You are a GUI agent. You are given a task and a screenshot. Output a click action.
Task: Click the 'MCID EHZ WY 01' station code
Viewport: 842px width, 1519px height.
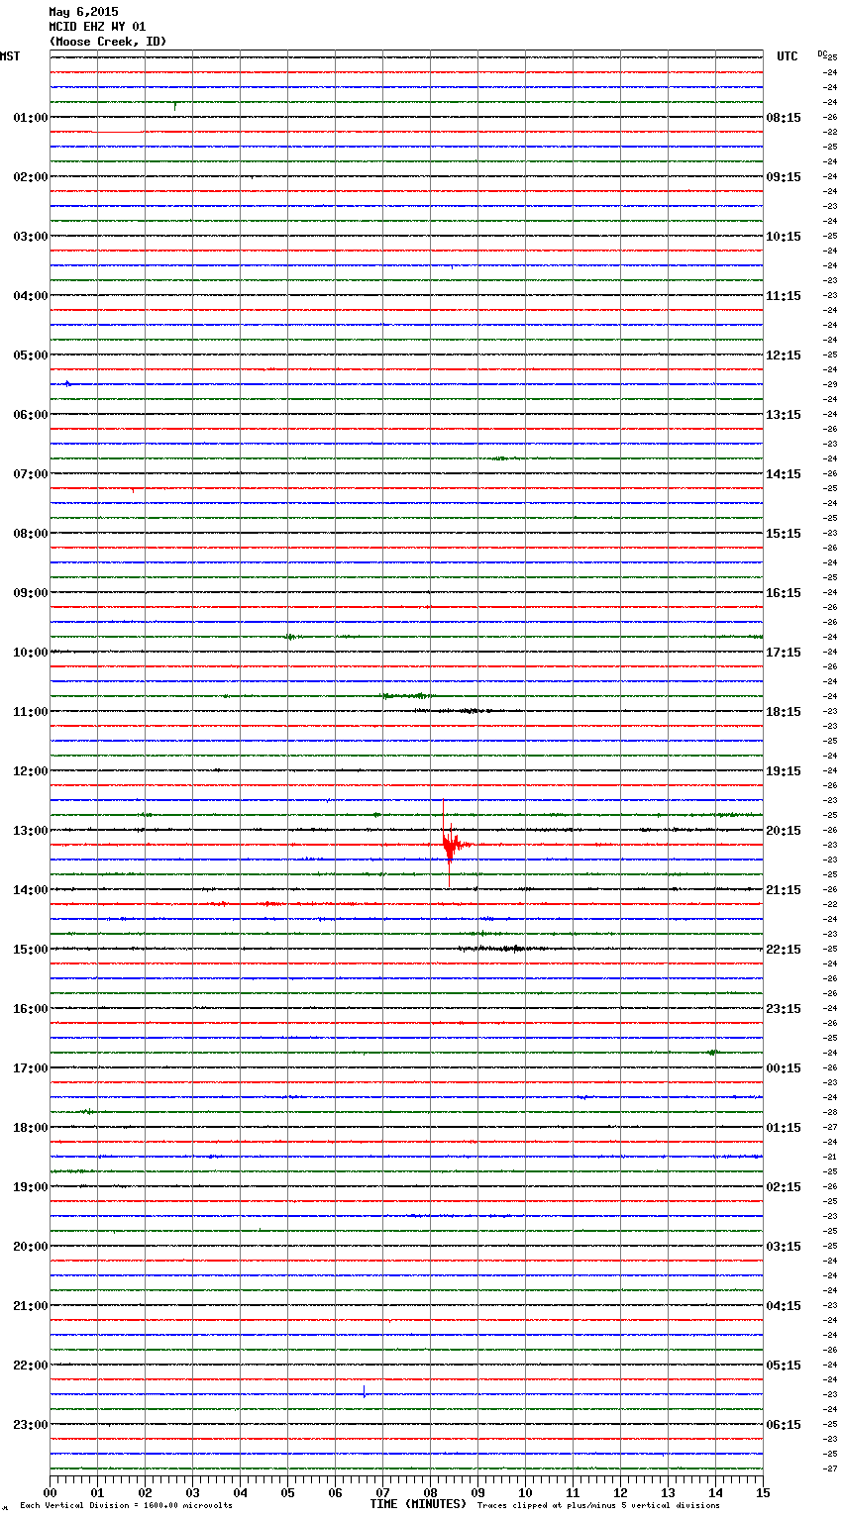(97, 27)
